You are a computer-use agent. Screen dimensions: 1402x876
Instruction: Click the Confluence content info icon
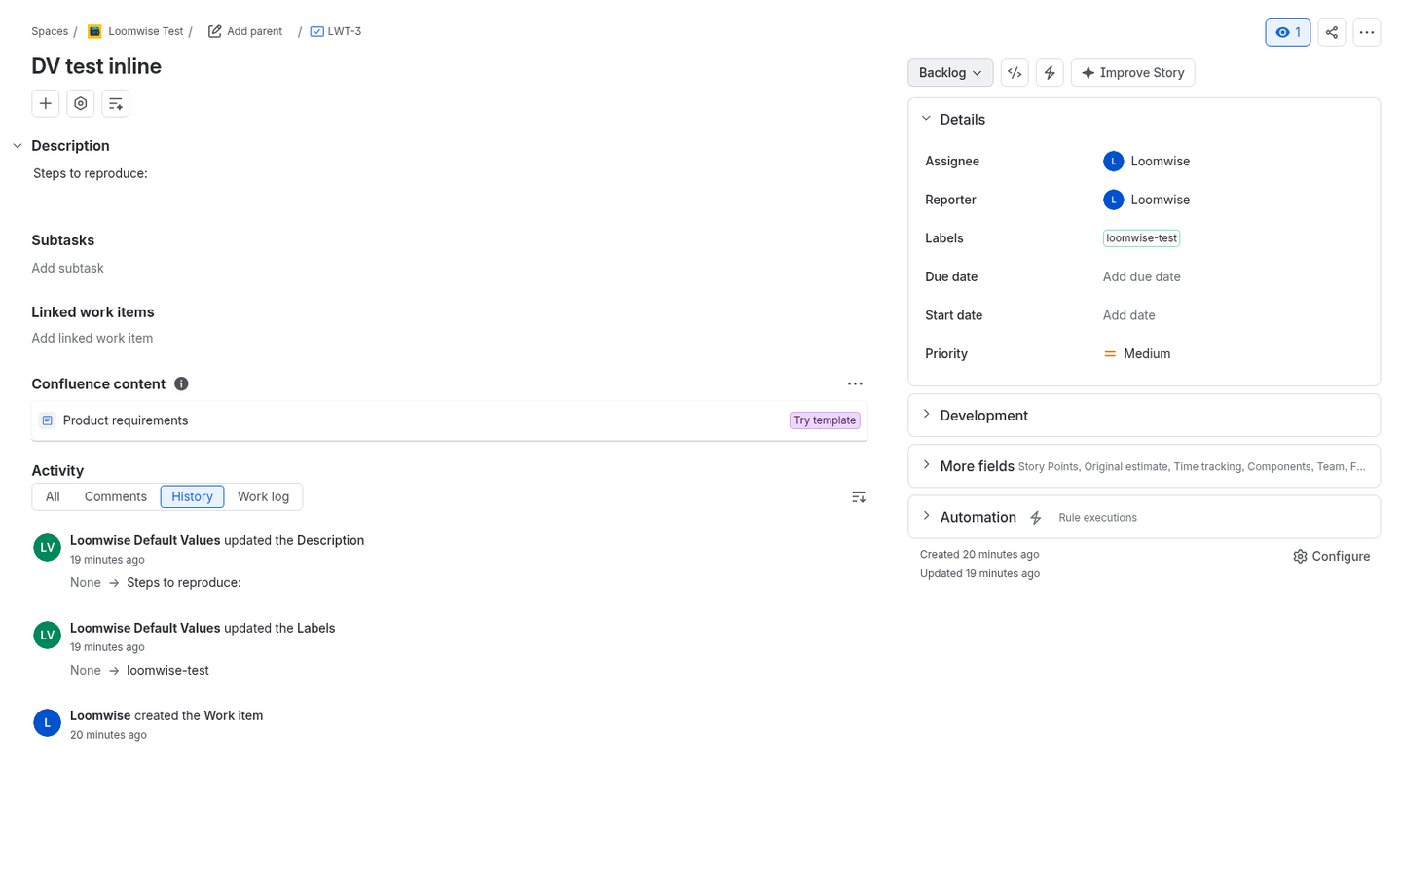(181, 383)
